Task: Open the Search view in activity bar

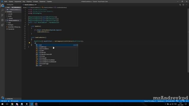Action: [x=2, y=10]
